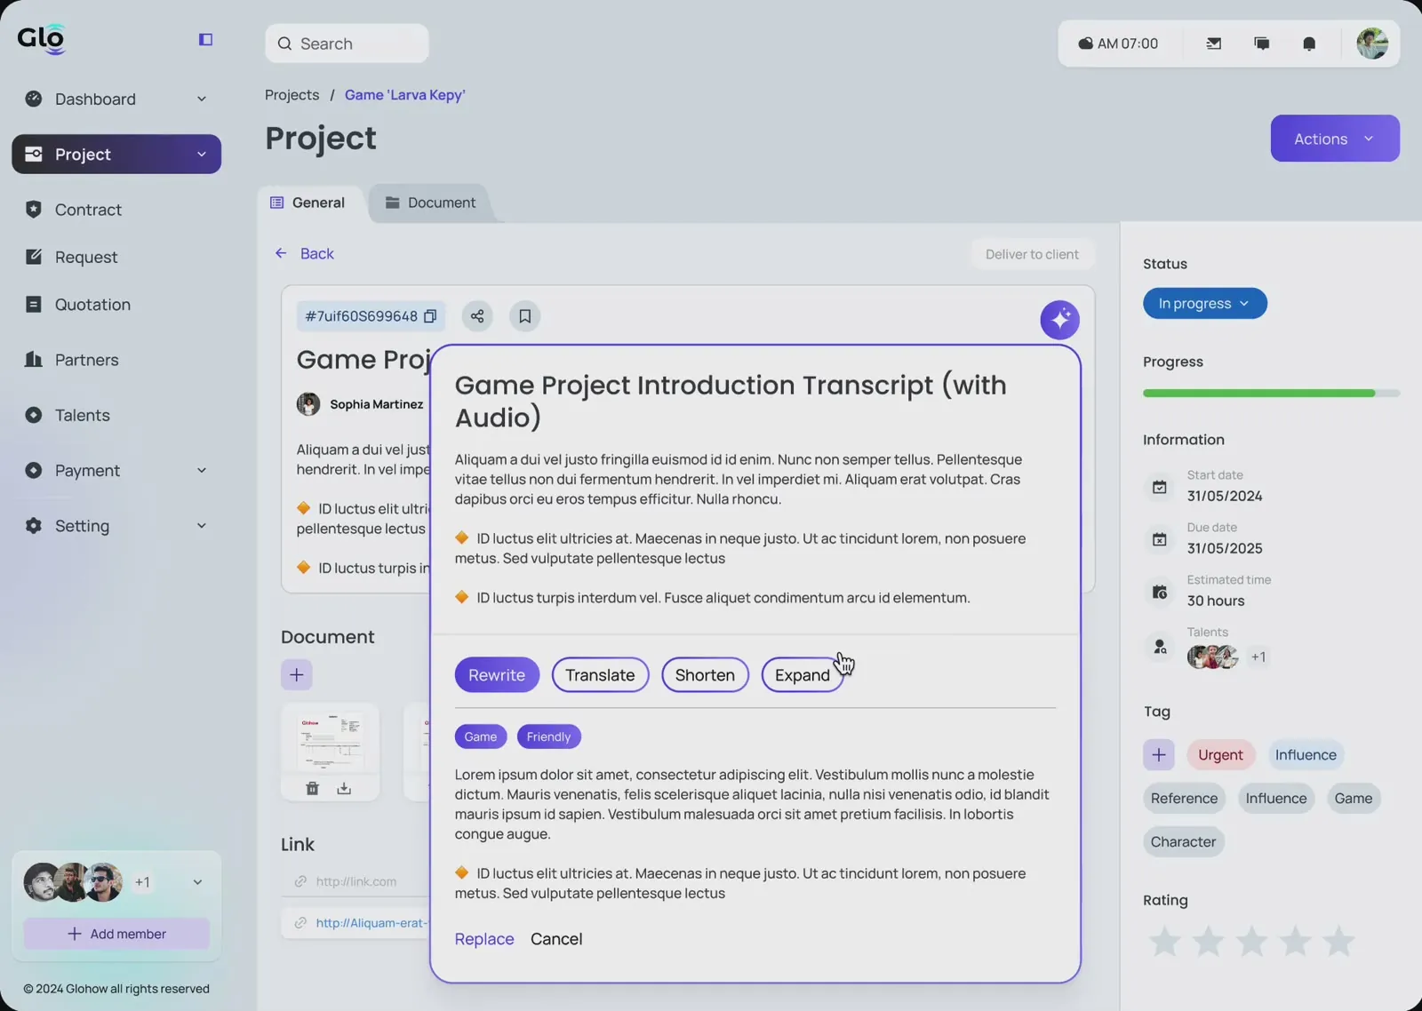
Task: Click the Expand button
Action: point(803,675)
